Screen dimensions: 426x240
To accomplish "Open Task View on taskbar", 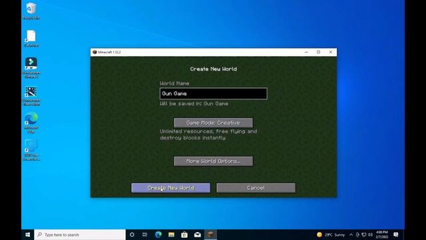I will click(145, 235).
